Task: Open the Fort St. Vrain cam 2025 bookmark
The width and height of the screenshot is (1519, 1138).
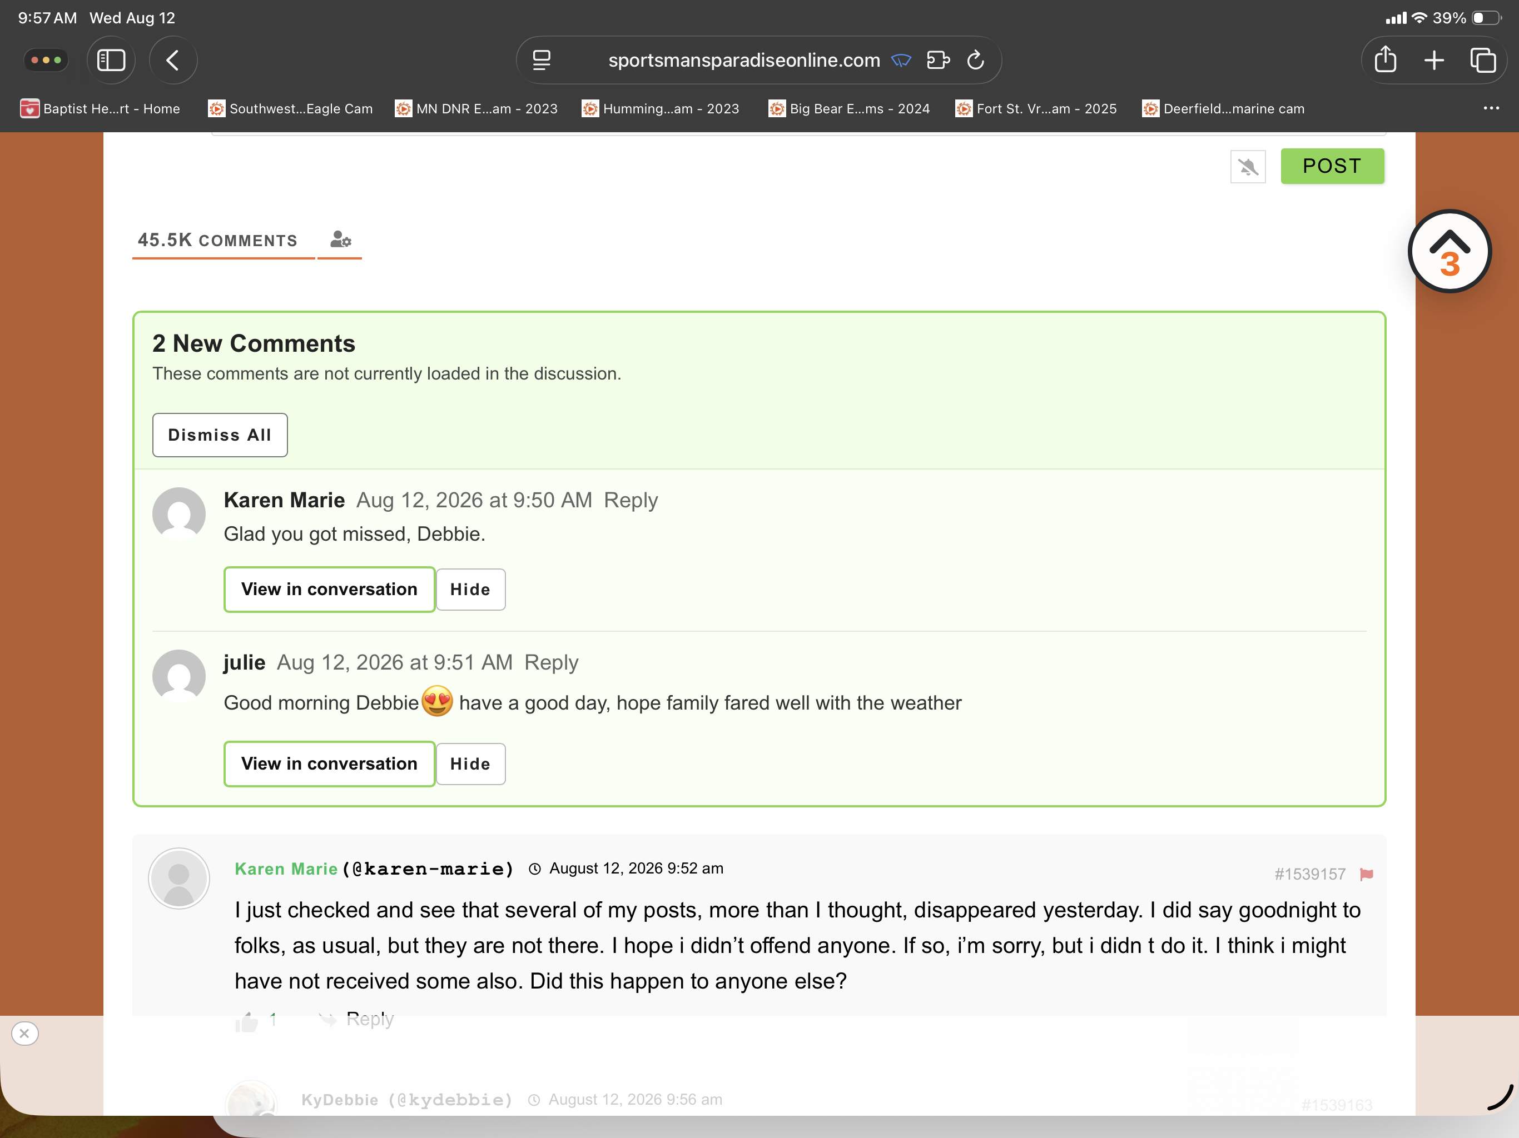Action: click(1036, 108)
